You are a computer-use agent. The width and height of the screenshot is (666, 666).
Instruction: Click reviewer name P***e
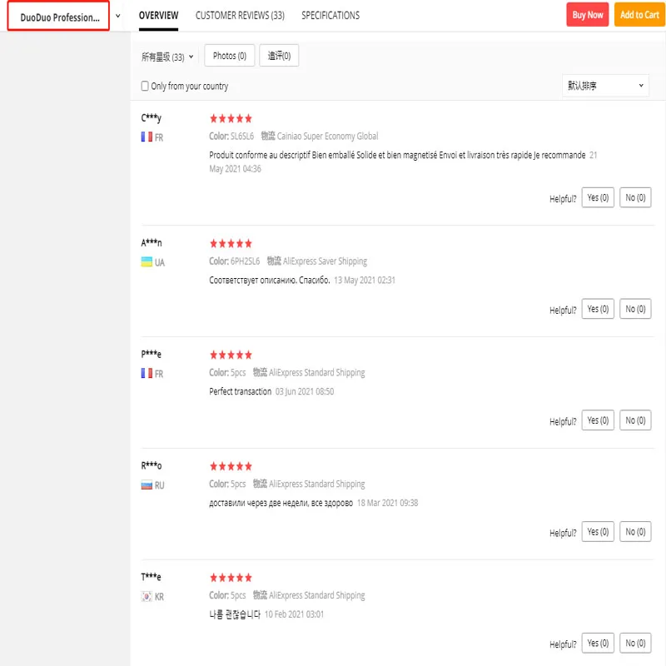152,354
